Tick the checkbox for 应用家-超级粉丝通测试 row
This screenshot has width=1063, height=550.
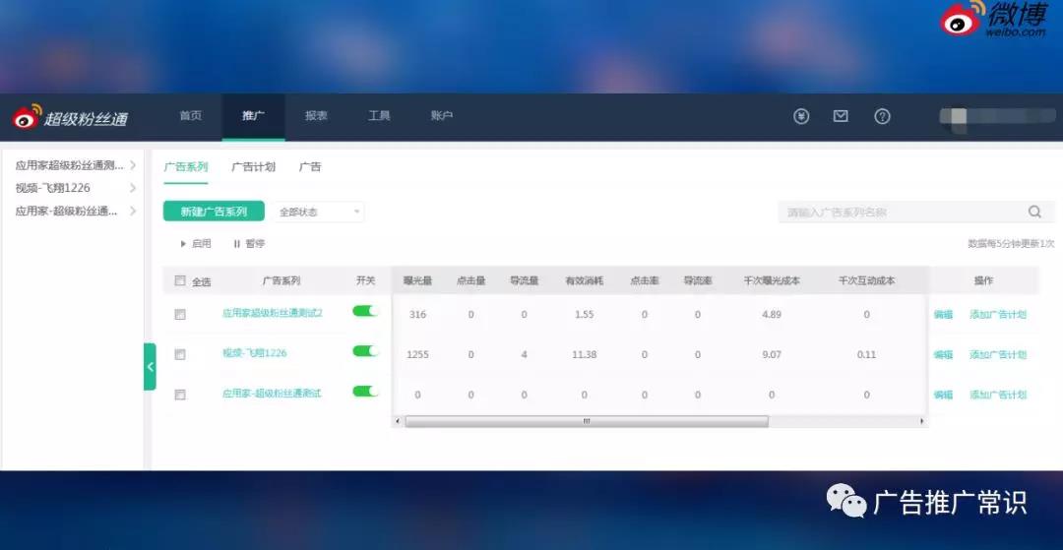180,395
